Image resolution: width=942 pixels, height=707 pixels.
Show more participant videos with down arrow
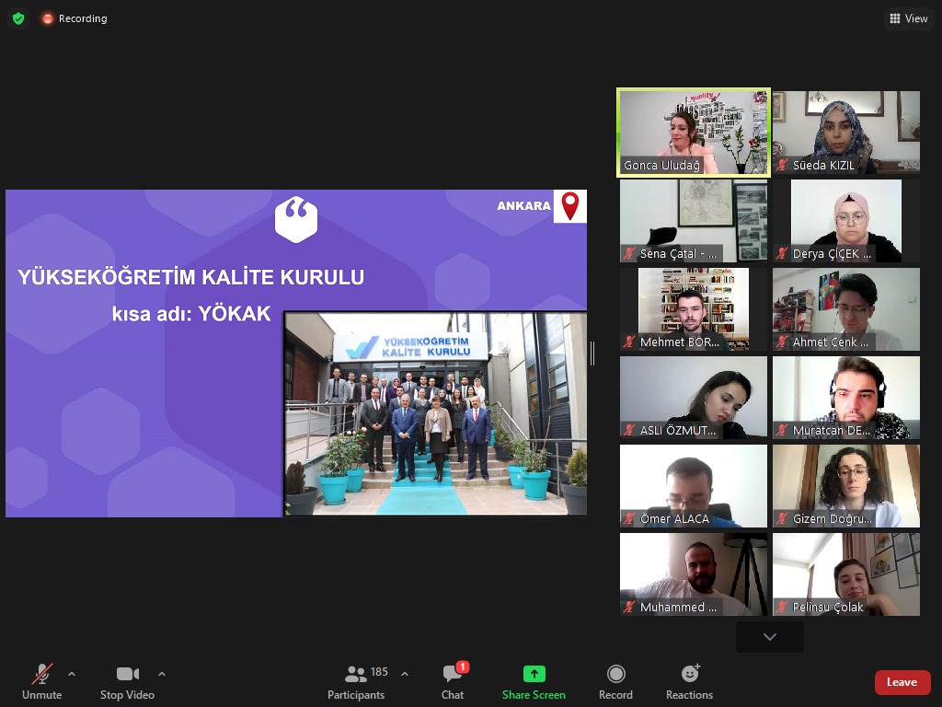pyautogui.click(x=770, y=637)
